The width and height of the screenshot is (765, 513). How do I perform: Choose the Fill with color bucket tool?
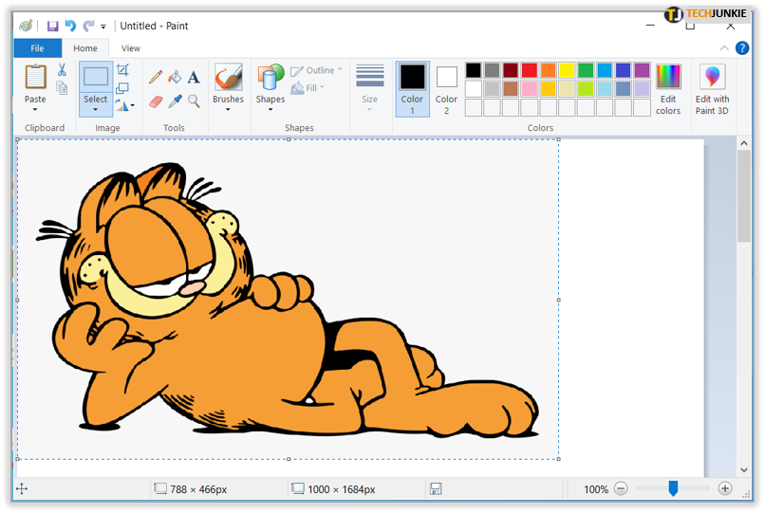(175, 77)
